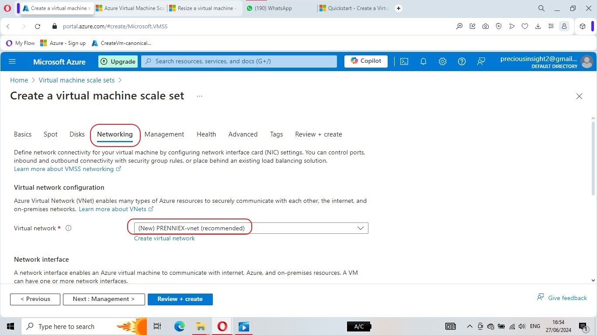Open the Management tab

point(164,134)
